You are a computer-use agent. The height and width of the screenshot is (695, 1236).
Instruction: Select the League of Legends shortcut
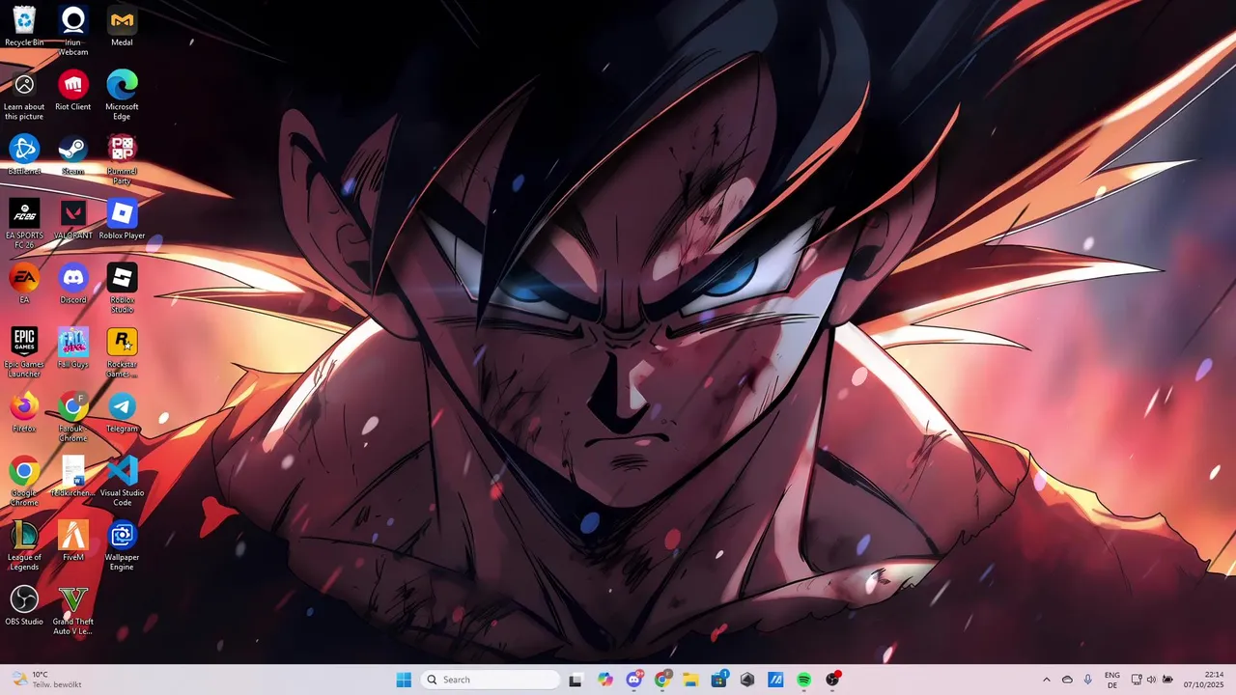point(24,545)
